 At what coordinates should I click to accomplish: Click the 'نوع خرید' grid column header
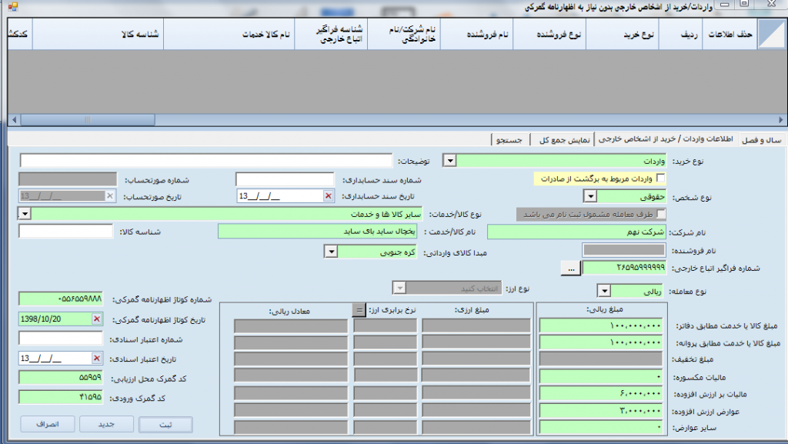(623, 34)
